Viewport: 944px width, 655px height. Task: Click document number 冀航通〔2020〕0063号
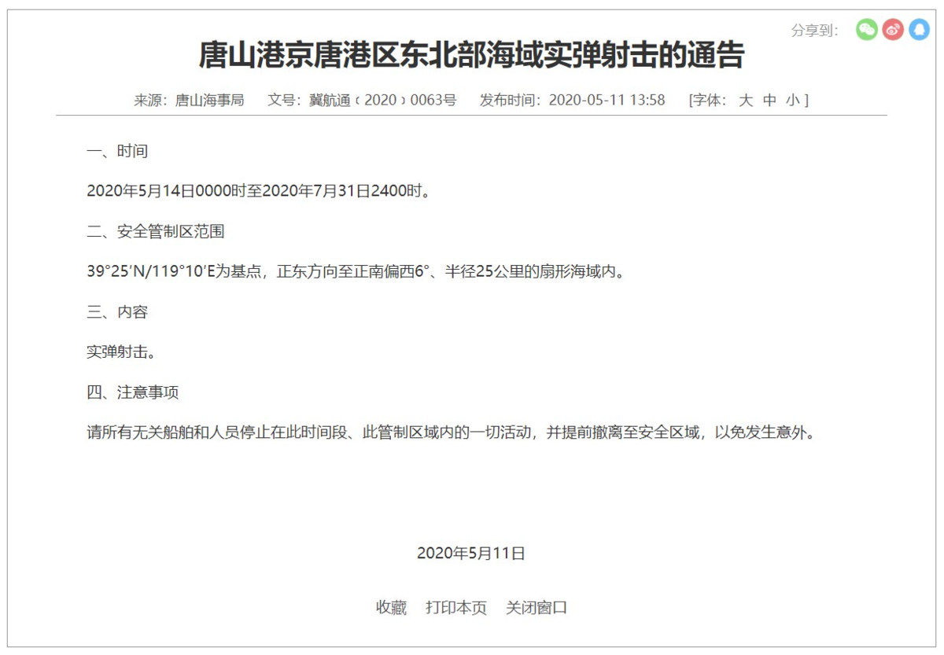(382, 100)
